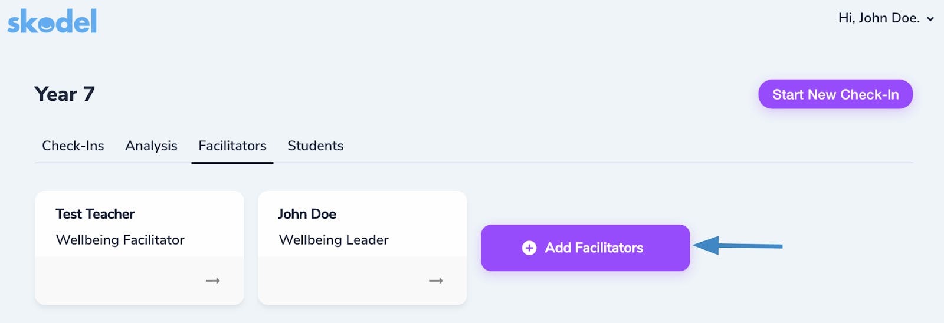Click the Wellbeing Leader role text
944x323 pixels.
point(334,240)
